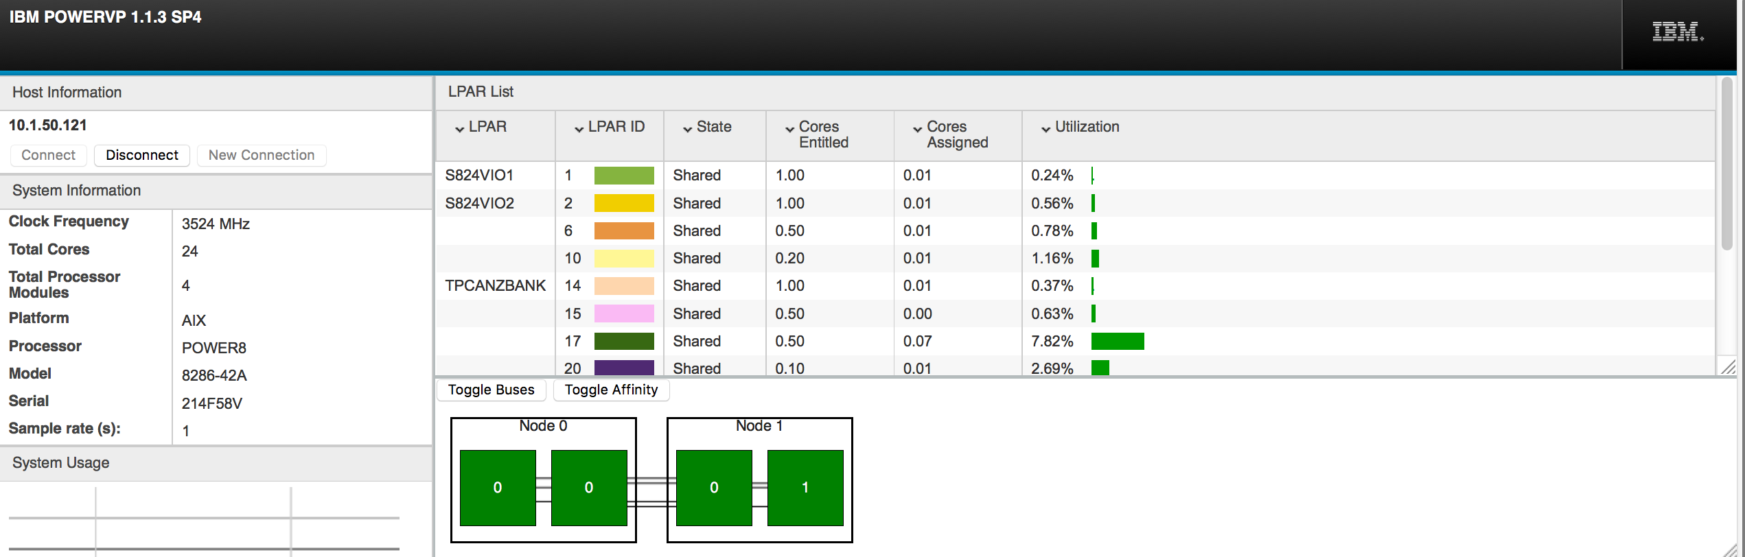1745x557 pixels.
Task: Click the Connect button
Action: click(48, 155)
